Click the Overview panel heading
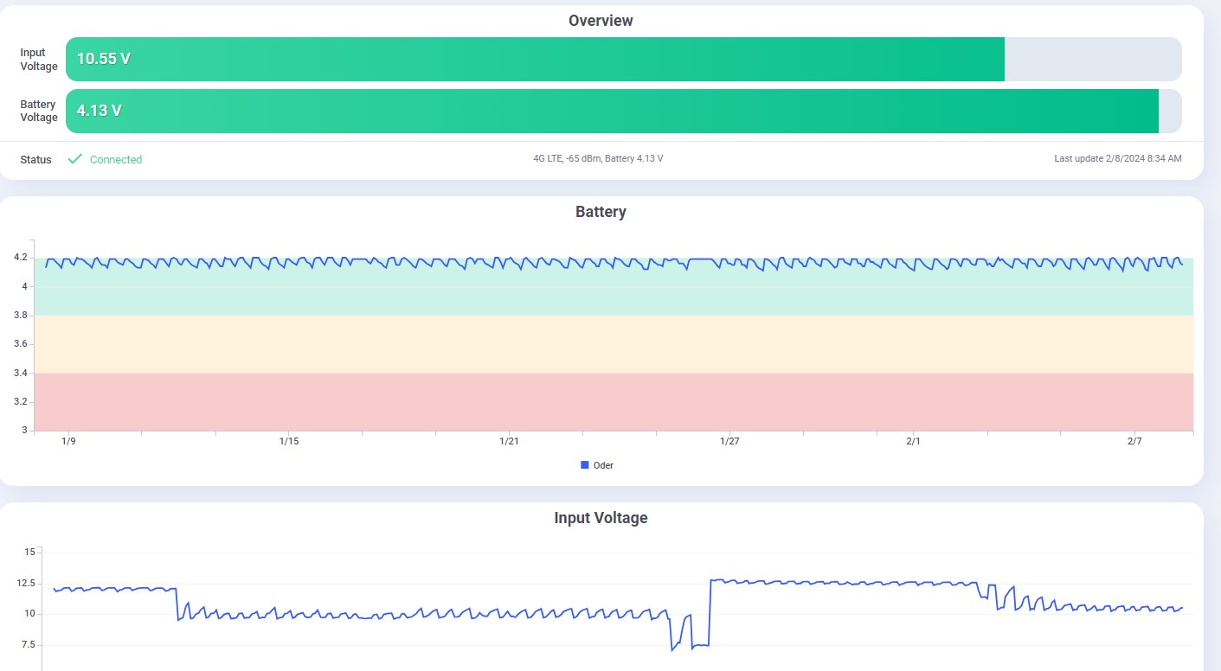1221x671 pixels. (x=601, y=21)
